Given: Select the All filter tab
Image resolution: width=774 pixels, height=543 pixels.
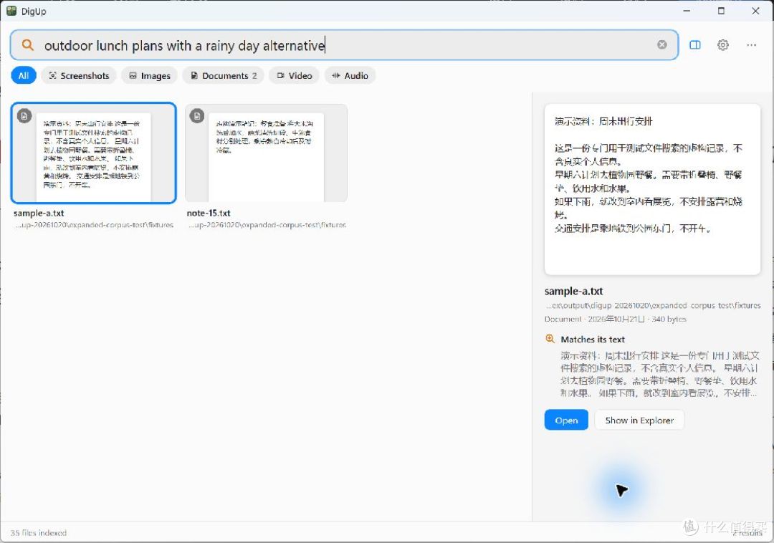Looking at the screenshot, I should [x=24, y=75].
